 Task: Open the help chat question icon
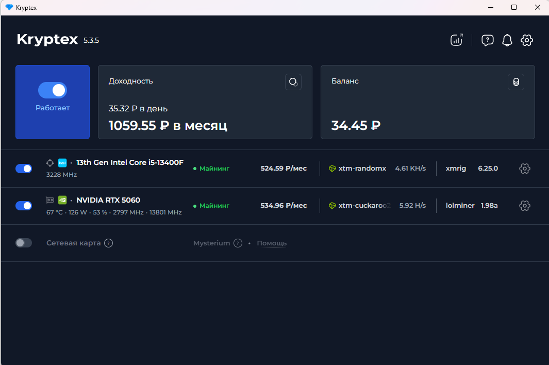(x=487, y=40)
